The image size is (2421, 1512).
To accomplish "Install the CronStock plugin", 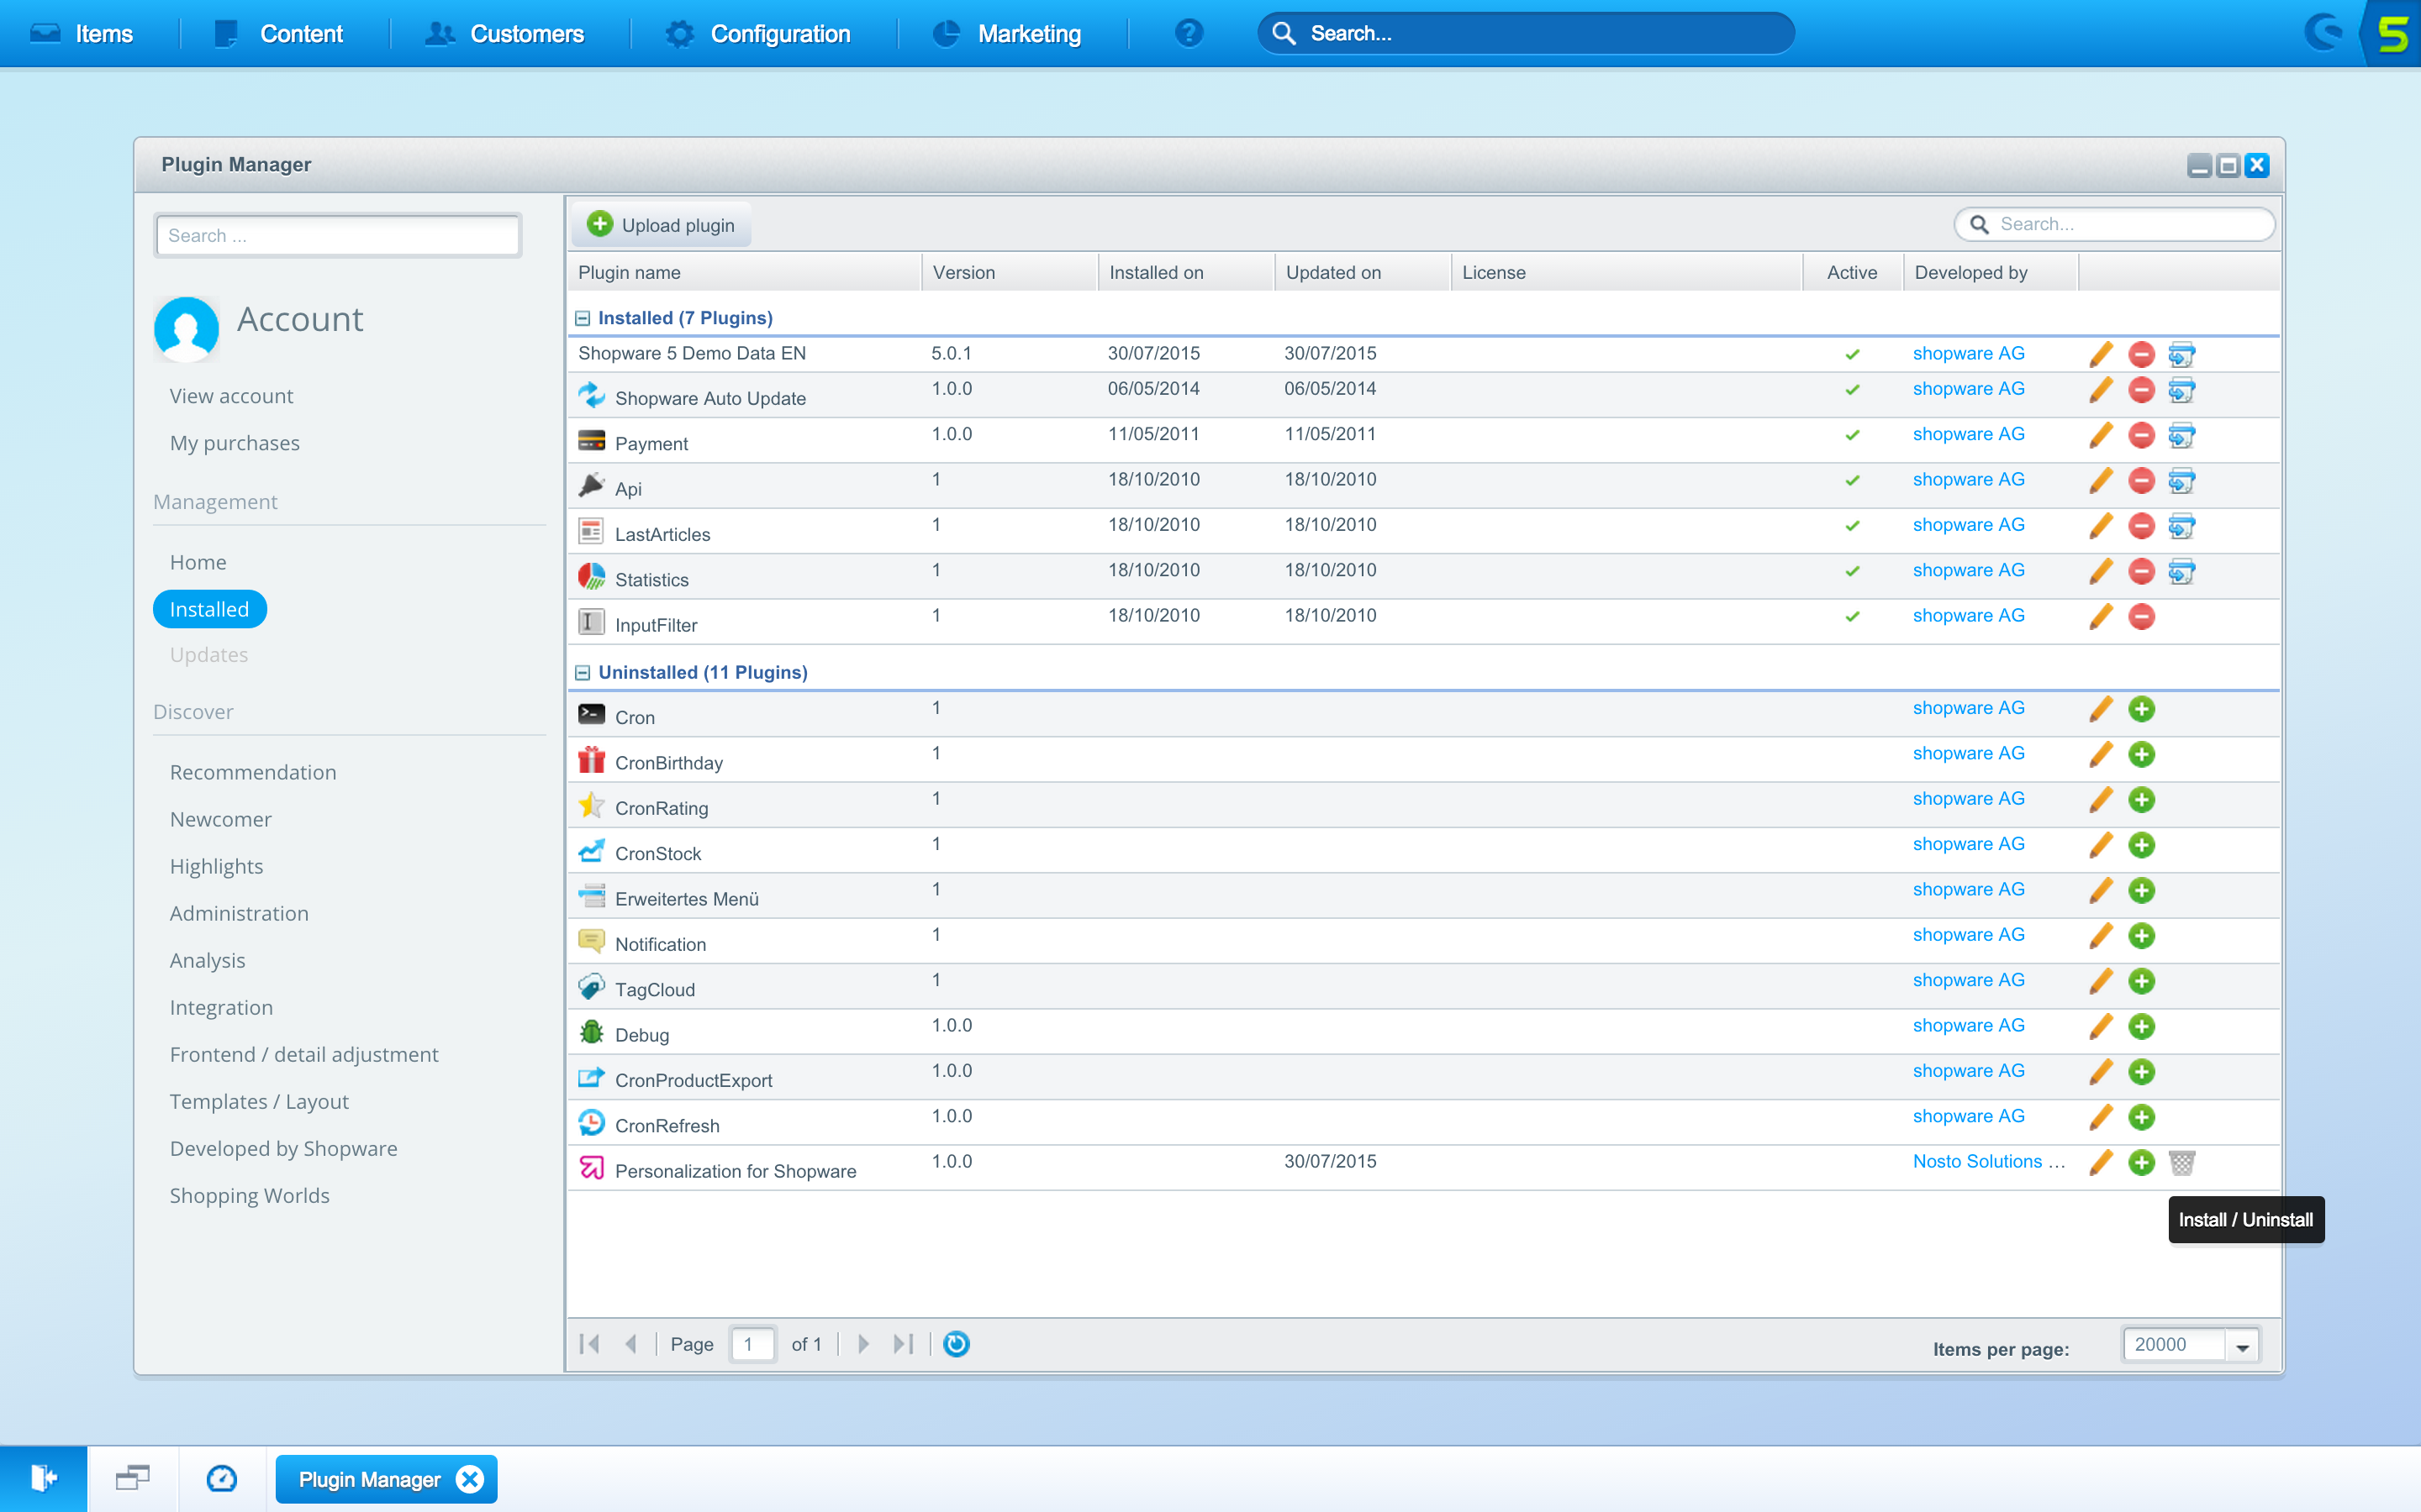I will [x=2141, y=845].
